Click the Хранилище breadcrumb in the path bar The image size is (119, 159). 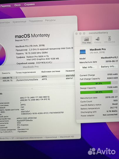tap(51, 137)
